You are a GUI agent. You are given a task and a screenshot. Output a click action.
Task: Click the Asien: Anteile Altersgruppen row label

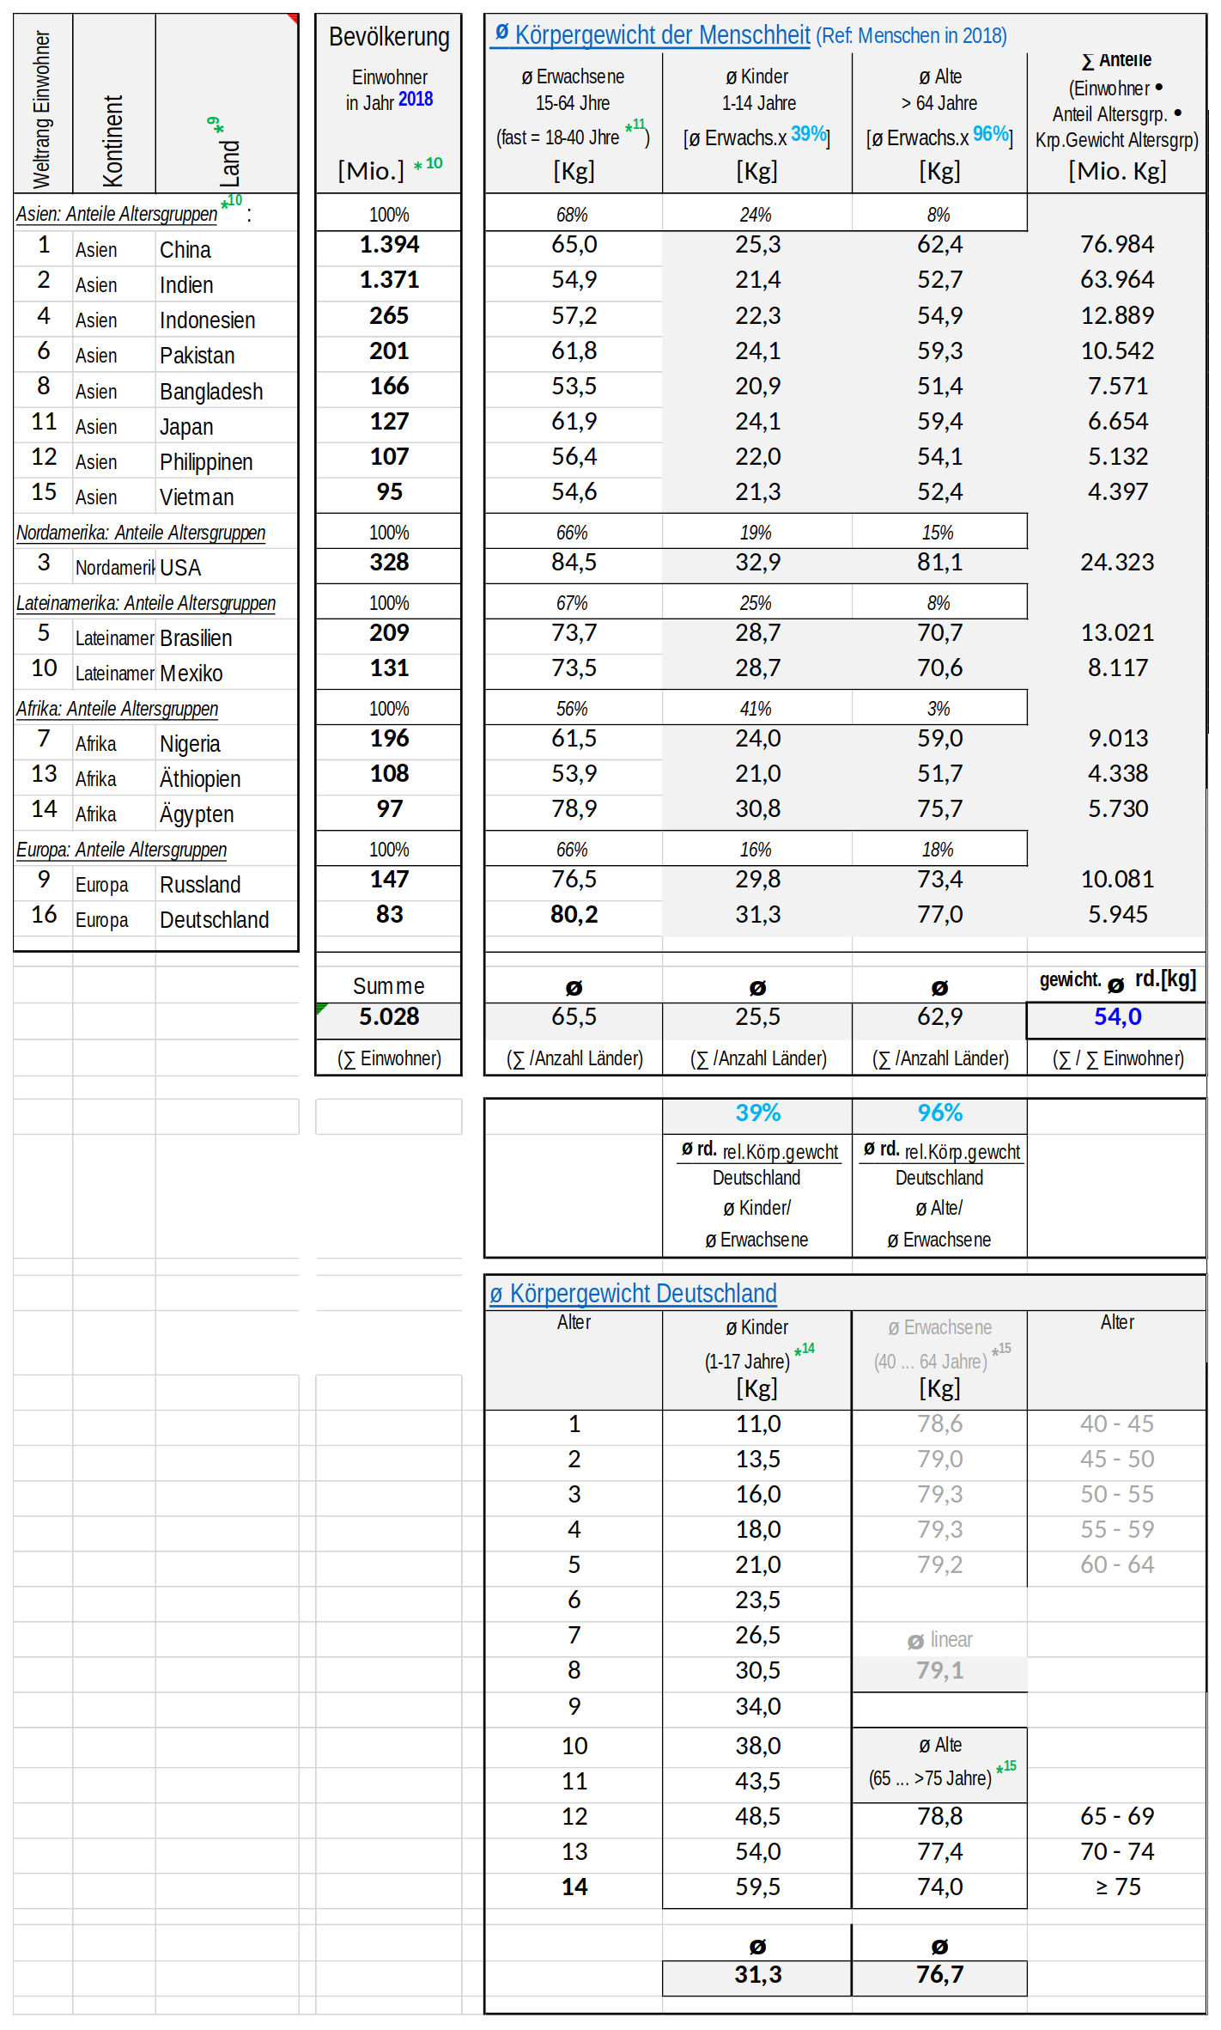pos(117,214)
